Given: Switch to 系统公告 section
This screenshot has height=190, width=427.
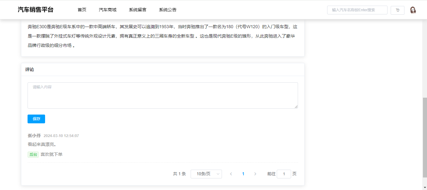Looking at the screenshot, I should [167, 10].
